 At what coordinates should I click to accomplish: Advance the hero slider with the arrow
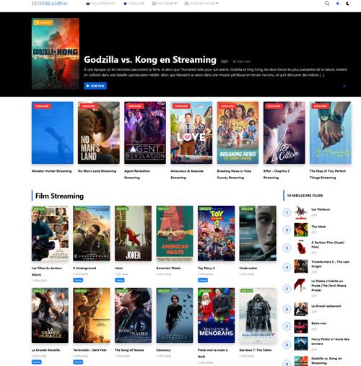(x=344, y=86)
